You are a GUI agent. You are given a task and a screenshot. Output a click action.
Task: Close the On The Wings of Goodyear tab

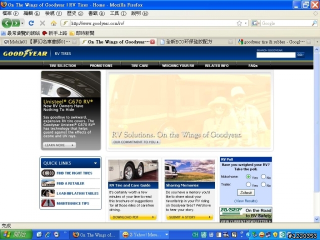tap(152, 42)
